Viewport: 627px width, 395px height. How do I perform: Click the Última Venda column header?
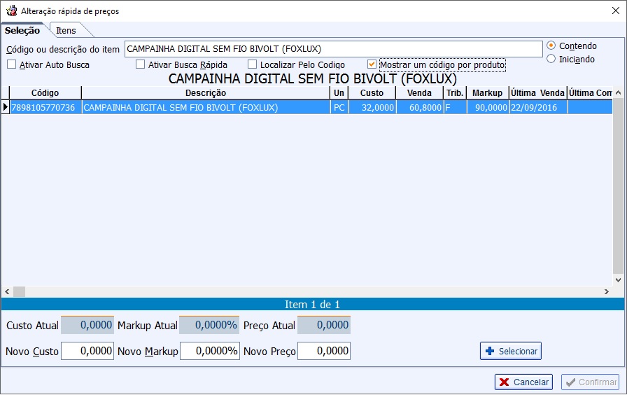tap(538, 93)
